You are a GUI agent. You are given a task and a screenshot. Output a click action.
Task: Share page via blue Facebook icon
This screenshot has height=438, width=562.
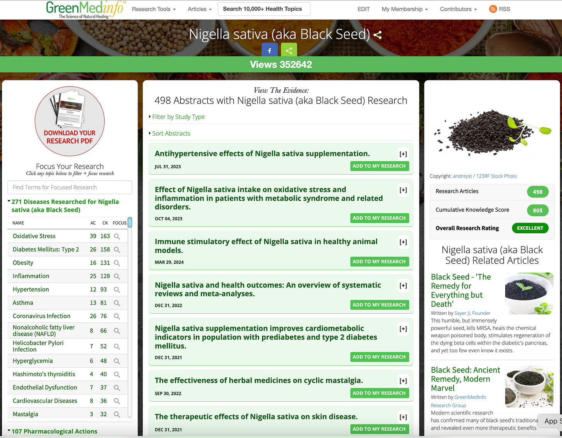click(269, 50)
